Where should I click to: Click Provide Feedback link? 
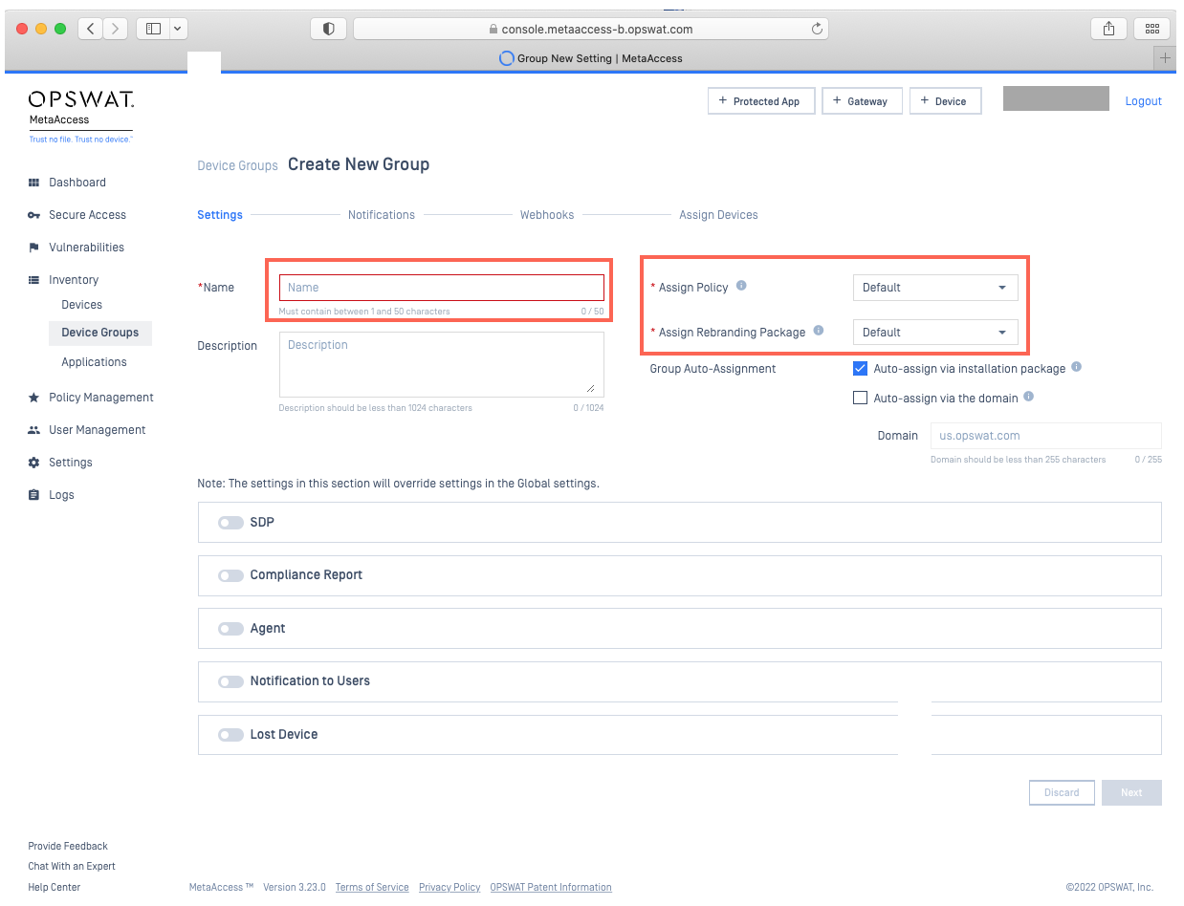click(68, 846)
